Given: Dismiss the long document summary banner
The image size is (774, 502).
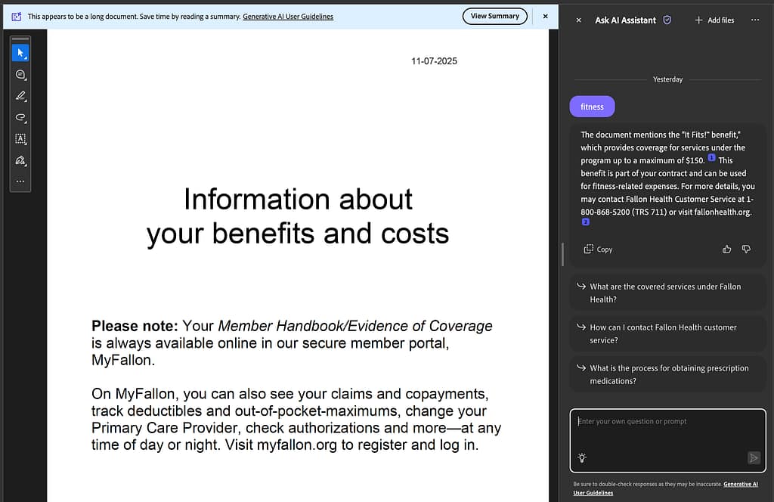Looking at the screenshot, I should [x=545, y=16].
